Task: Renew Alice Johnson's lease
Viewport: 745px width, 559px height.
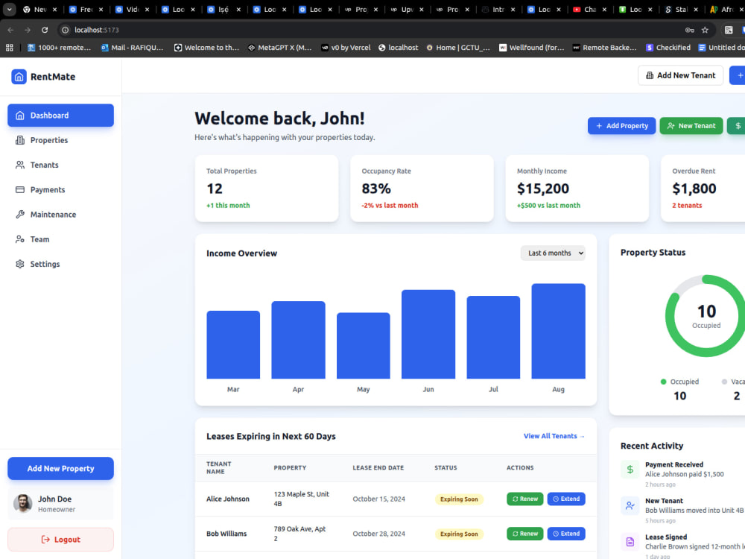Action: tap(525, 499)
